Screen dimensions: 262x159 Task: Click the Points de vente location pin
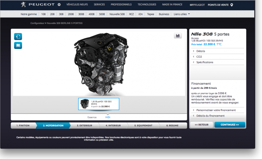point(232,5)
